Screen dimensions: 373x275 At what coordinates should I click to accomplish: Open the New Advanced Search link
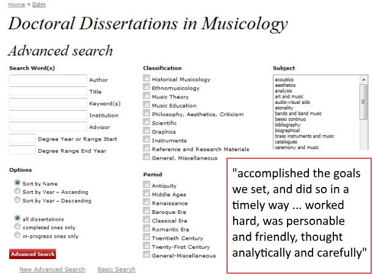tap(53, 269)
